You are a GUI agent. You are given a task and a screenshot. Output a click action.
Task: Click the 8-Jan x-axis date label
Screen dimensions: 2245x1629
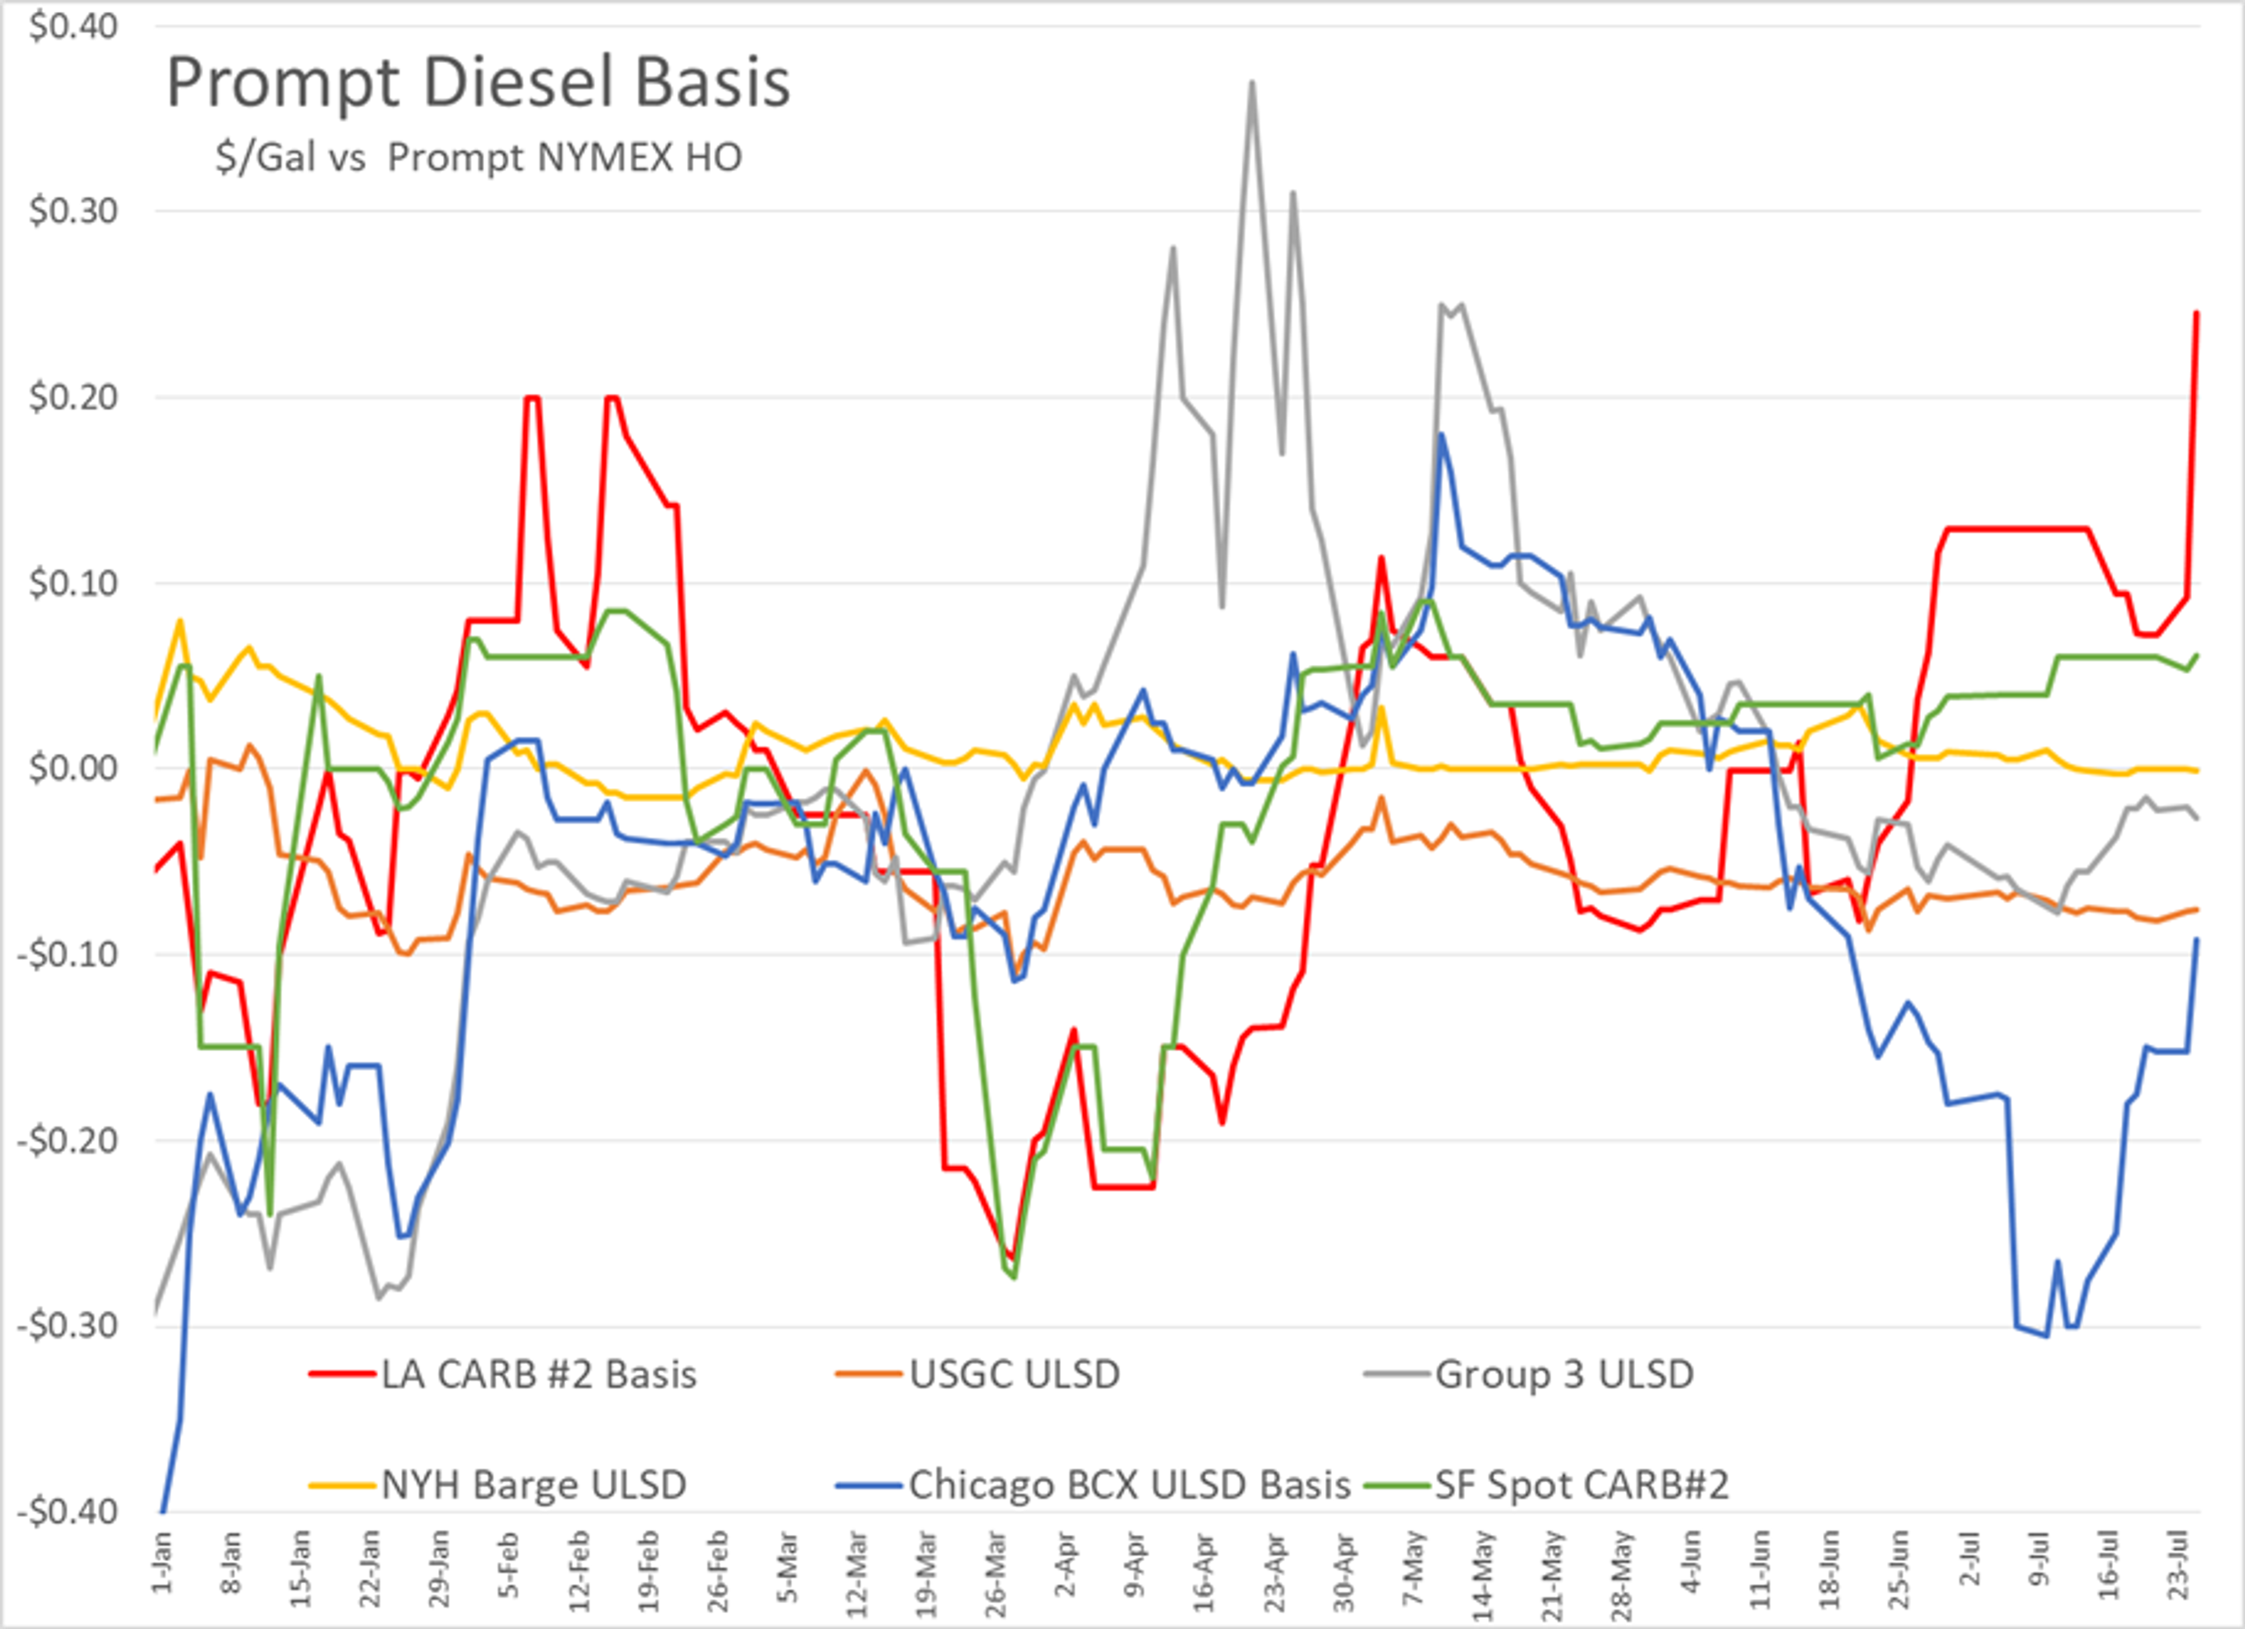tap(230, 1562)
